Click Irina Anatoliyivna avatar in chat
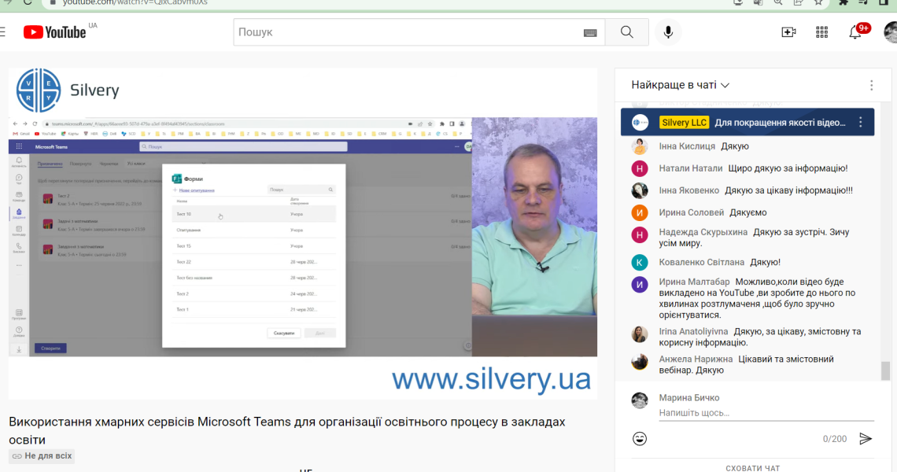This screenshot has width=897, height=472. point(640,334)
